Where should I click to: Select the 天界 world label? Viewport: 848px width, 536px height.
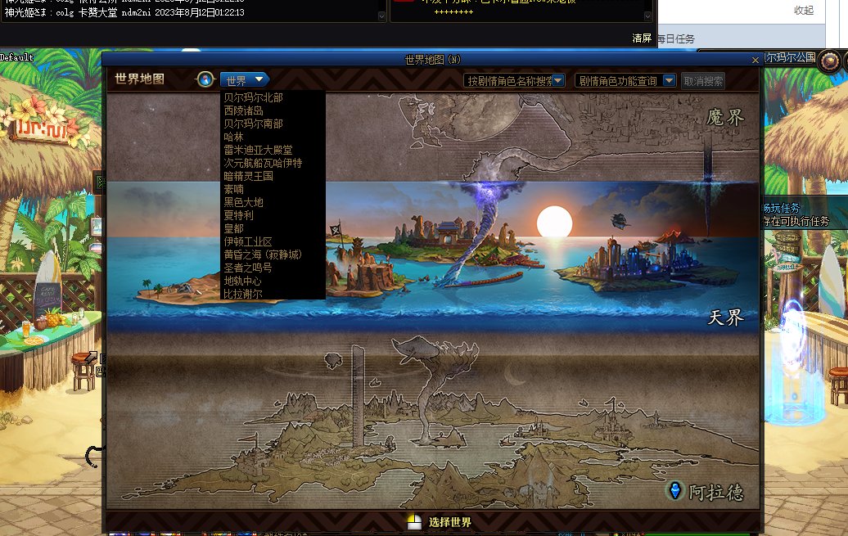(726, 317)
